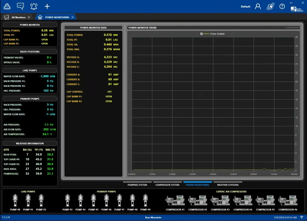Select the Pump #0 machine icon
The width and height of the screenshot is (307, 221).
pos(15,200)
